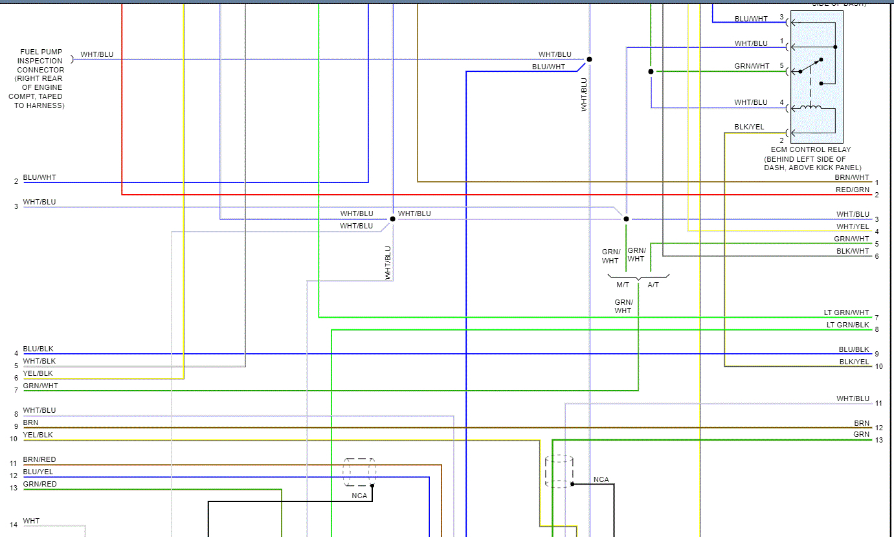Click the splice dot on relay GRN/WHT wire
The image size is (894, 537).
651,71
